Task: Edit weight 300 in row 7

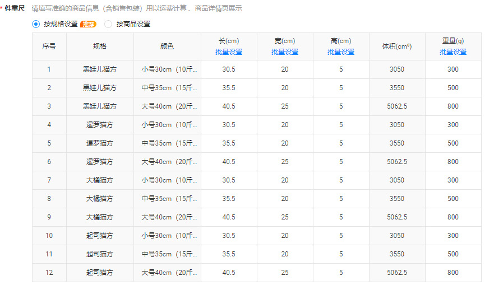Action: coord(453,180)
